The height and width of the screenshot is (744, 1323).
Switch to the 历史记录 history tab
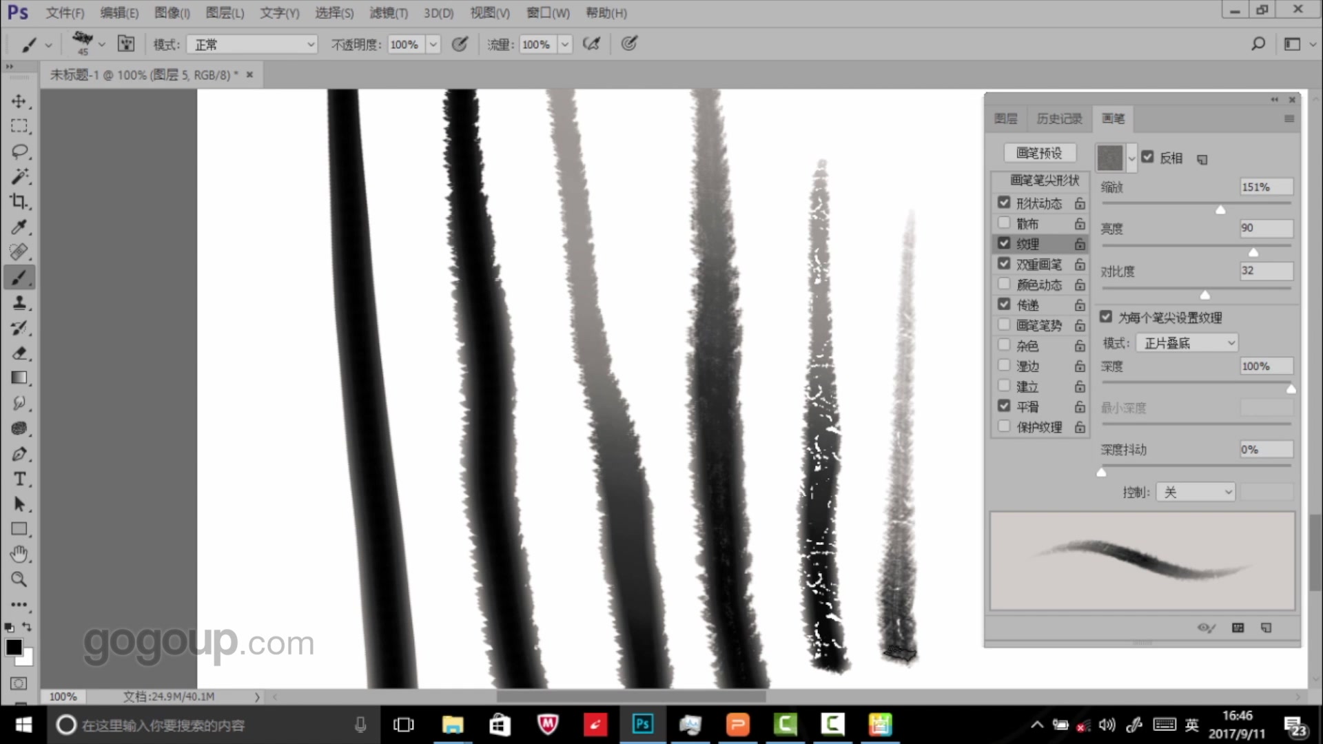pyautogui.click(x=1059, y=118)
